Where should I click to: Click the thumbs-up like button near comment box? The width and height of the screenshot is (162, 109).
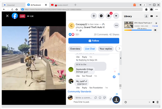[111, 99]
